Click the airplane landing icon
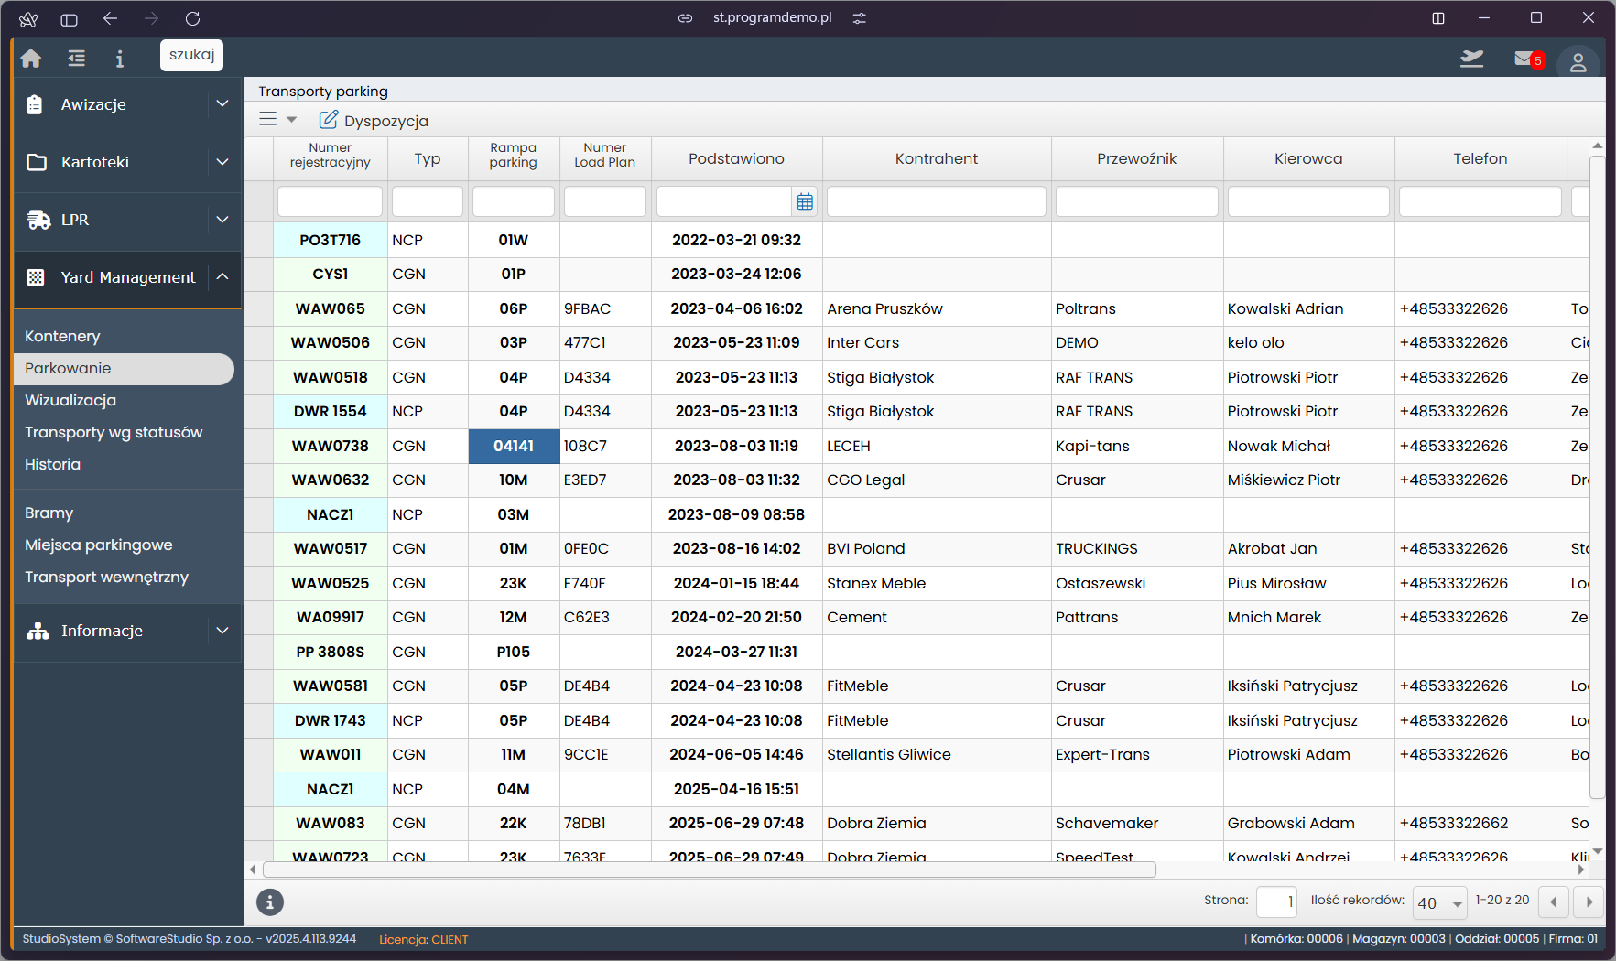The image size is (1616, 961). pos(1471,59)
